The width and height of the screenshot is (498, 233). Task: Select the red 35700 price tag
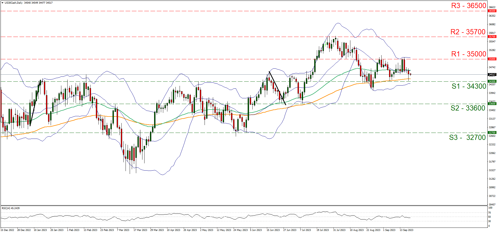(x=492, y=37)
